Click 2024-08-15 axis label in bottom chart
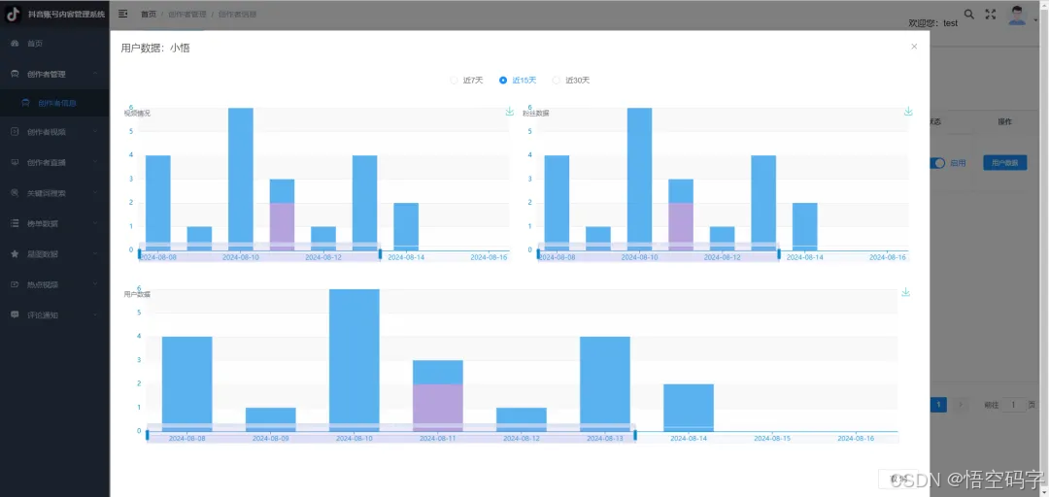This screenshot has height=497, width=1049. pyautogui.click(x=772, y=438)
